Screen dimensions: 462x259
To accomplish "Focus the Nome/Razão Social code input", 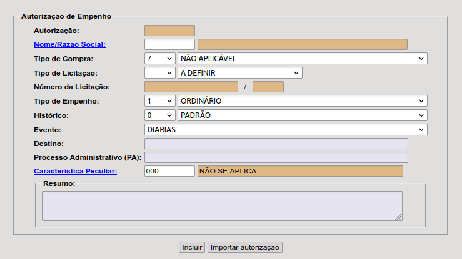I will click(x=169, y=44).
